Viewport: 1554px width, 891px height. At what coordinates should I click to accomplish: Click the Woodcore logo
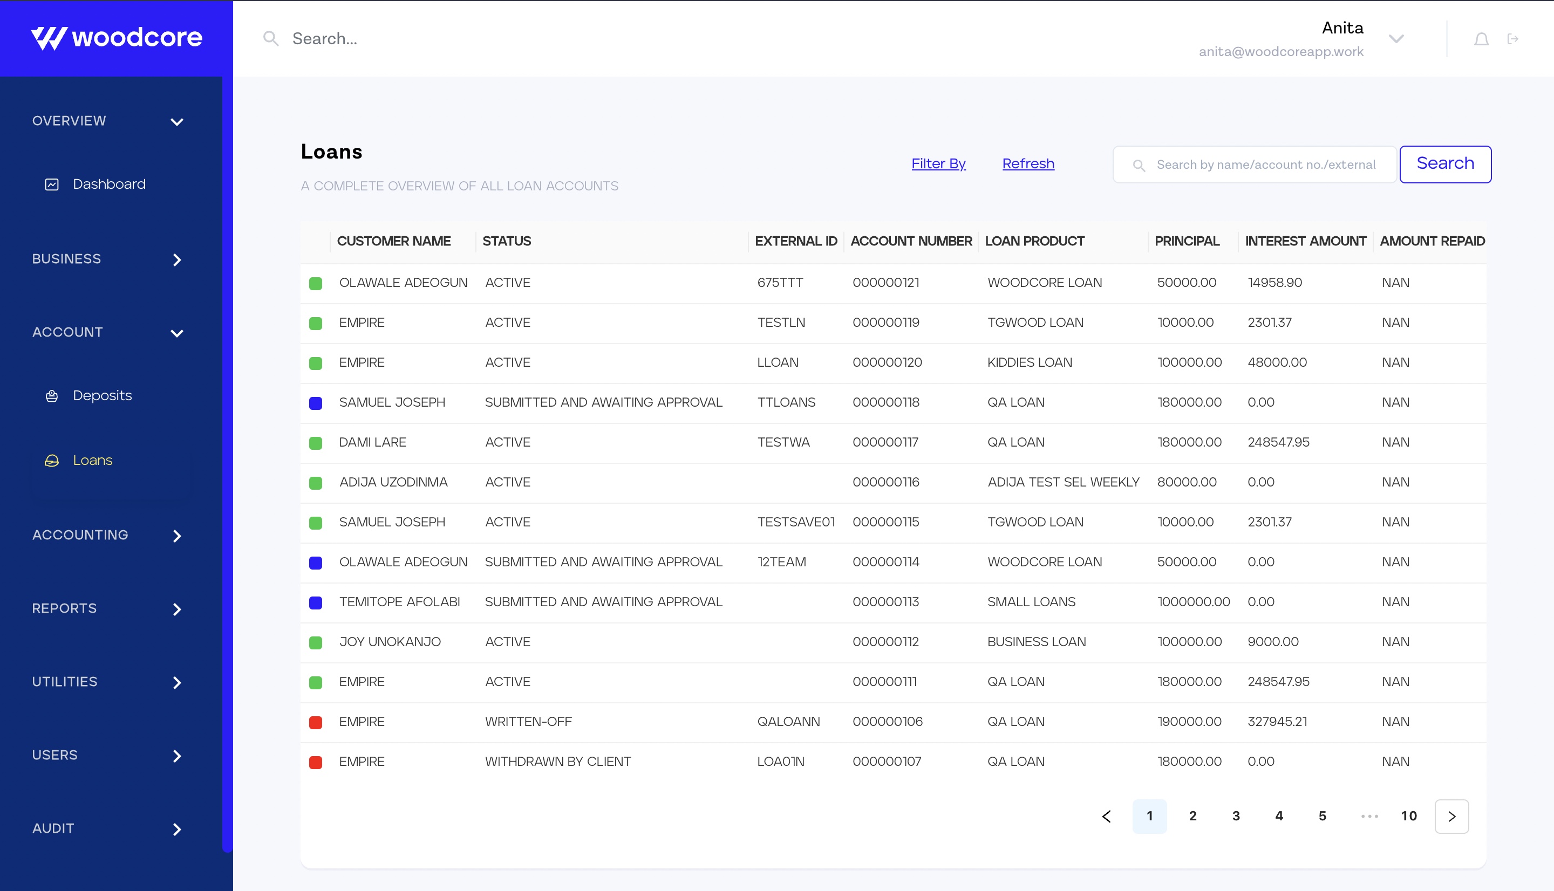(x=117, y=38)
